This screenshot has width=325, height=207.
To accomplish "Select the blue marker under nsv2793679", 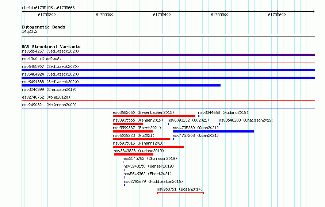I will (x=125, y=185).
